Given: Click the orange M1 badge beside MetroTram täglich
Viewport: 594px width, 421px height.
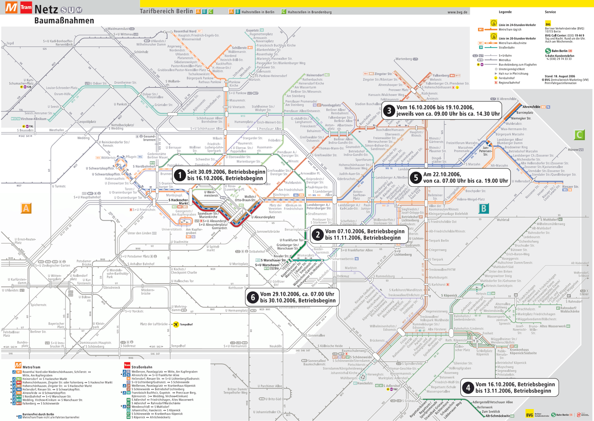Looking at the screenshot, I should [x=480, y=29].
